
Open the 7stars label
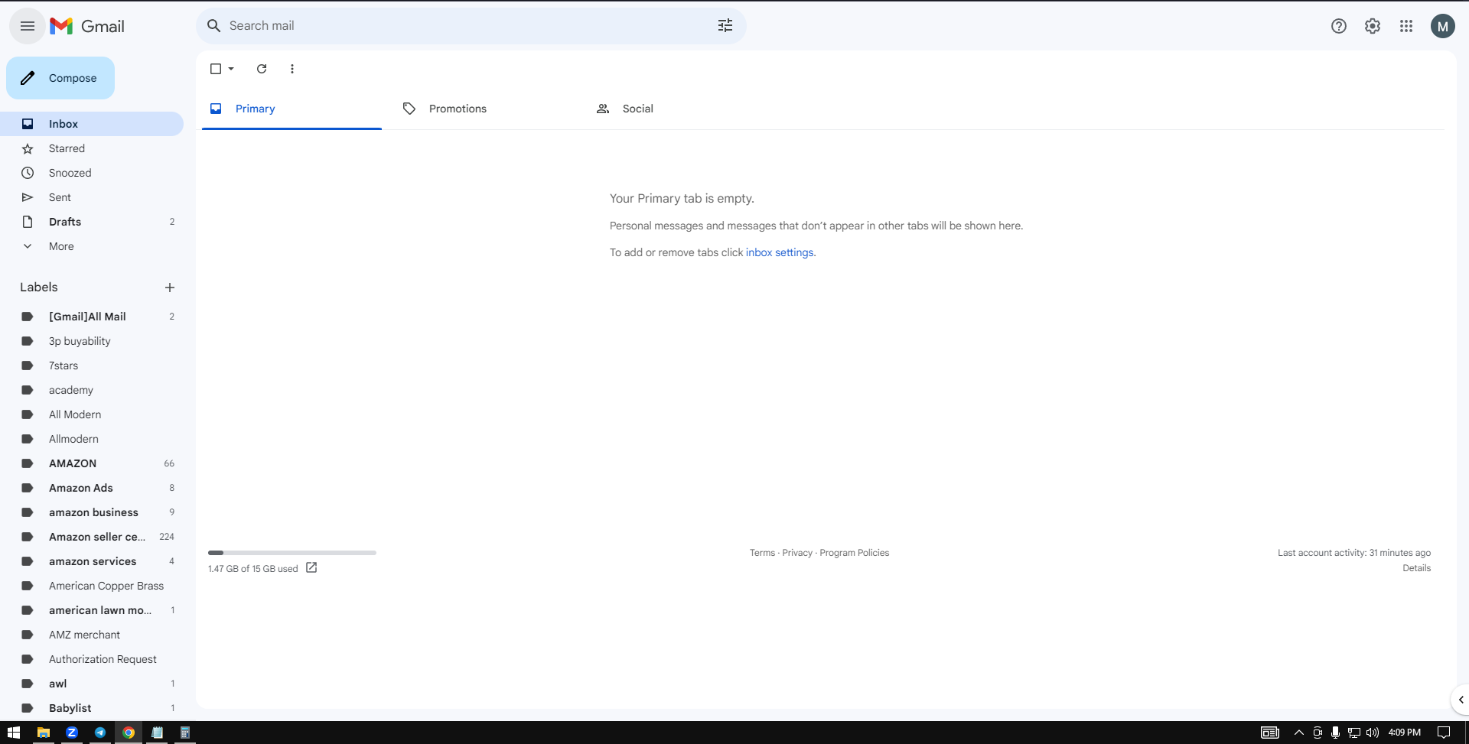92,366
